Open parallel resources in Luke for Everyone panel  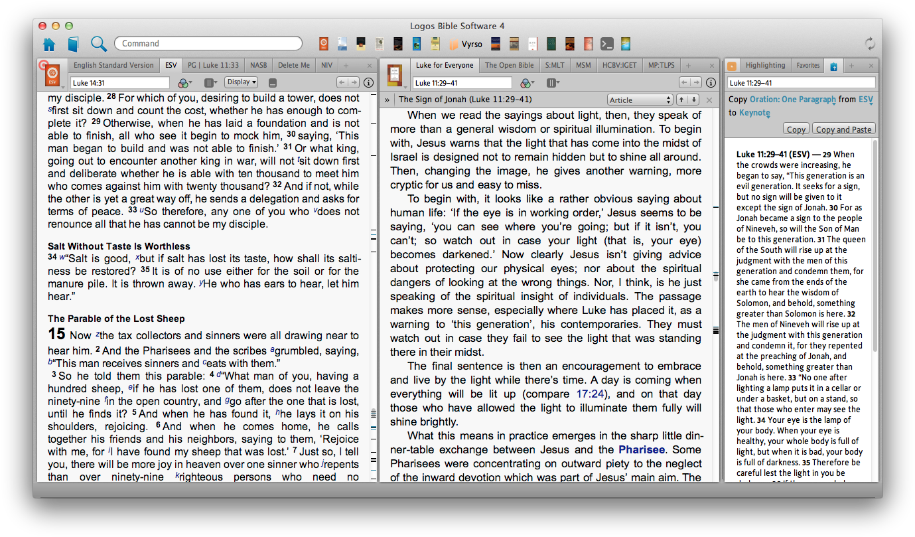click(x=553, y=83)
